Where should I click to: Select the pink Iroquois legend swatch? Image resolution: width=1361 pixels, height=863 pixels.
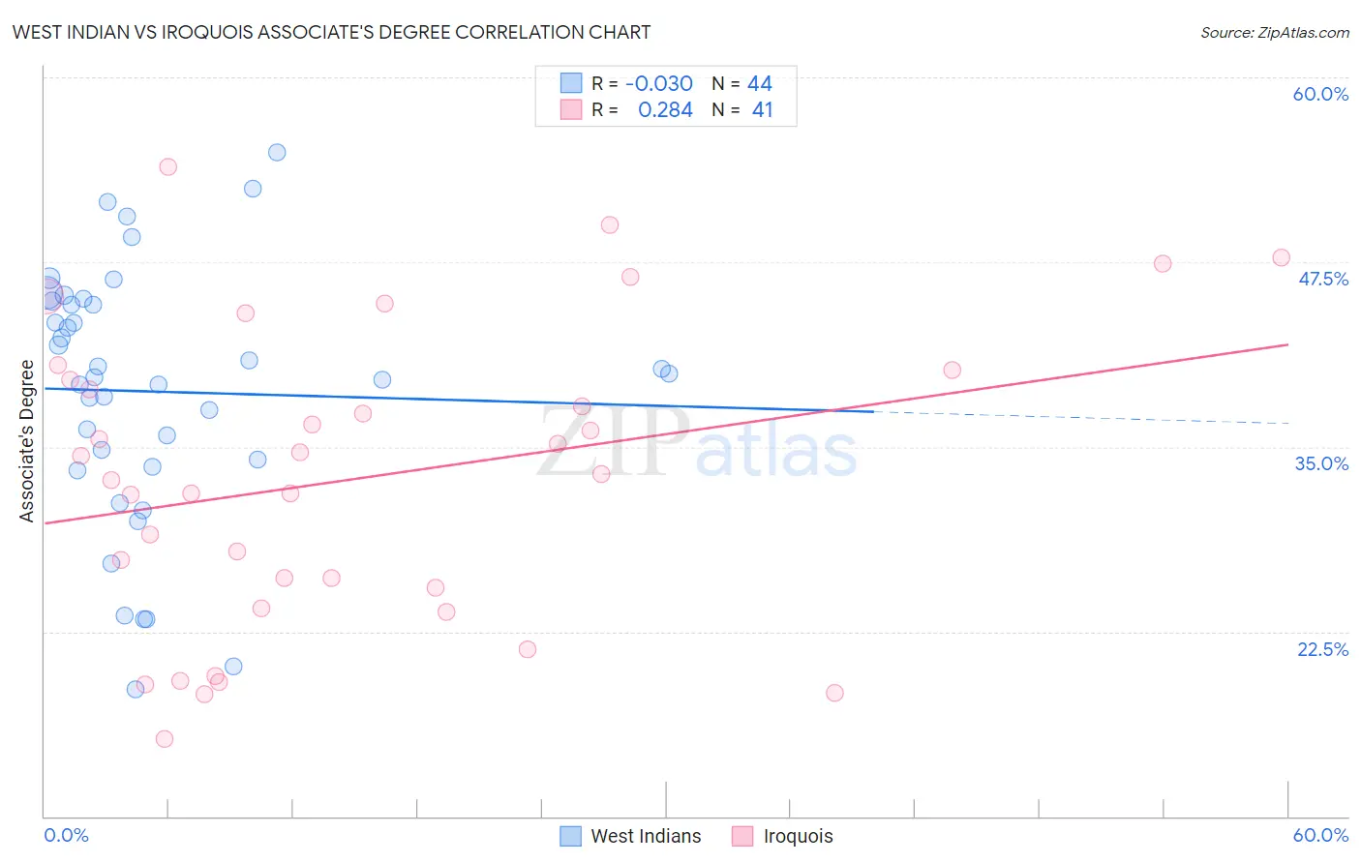(742, 836)
